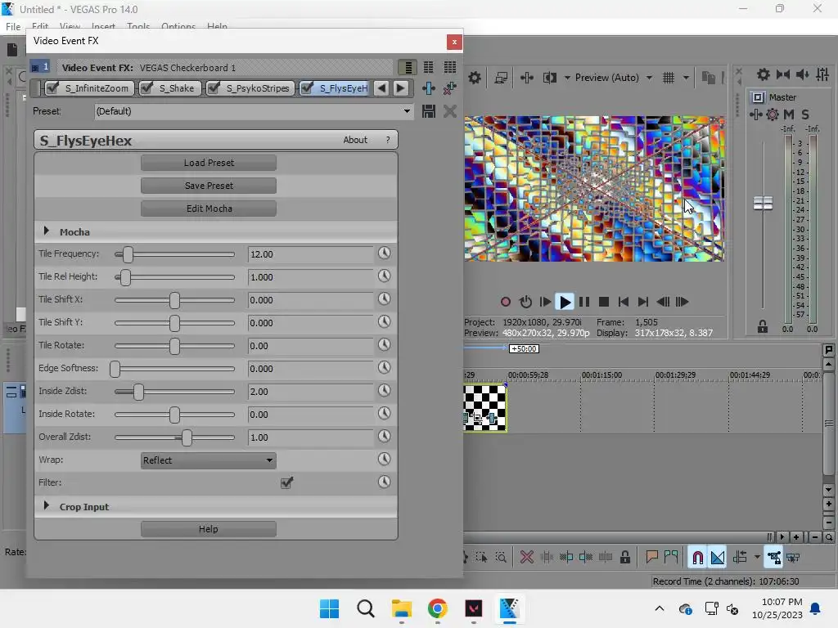Open the File menu
The width and height of the screenshot is (838, 628).
point(13,26)
